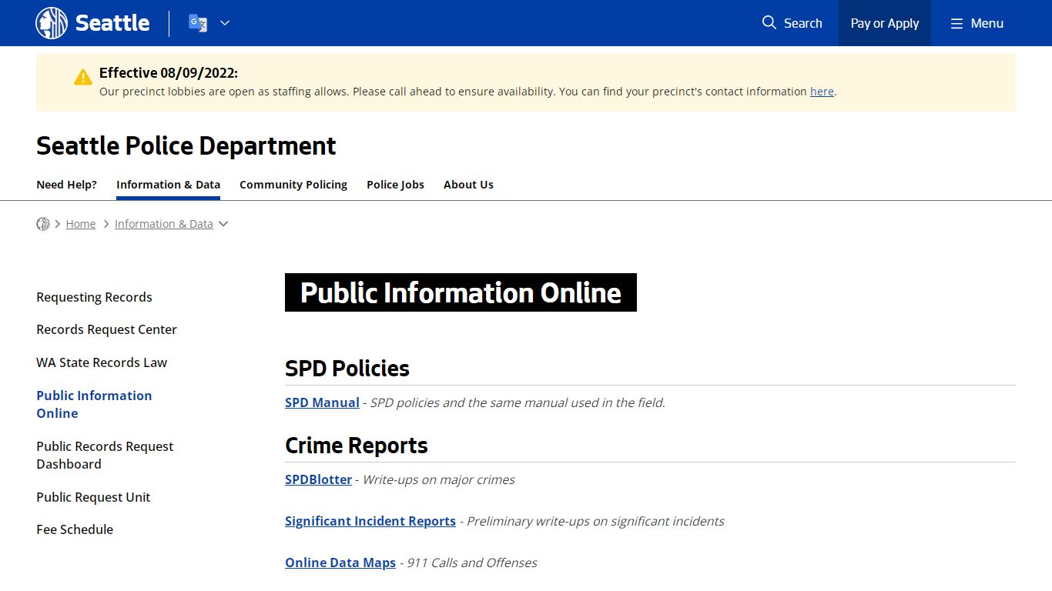Click the Seattle Police Department heading
The width and height of the screenshot is (1052, 591).
[x=186, y=145]
